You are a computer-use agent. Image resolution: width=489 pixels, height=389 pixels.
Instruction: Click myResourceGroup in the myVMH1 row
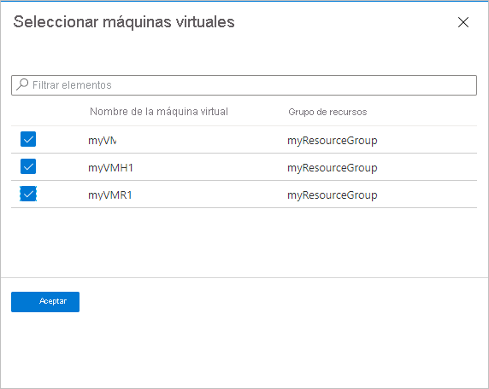333,168
